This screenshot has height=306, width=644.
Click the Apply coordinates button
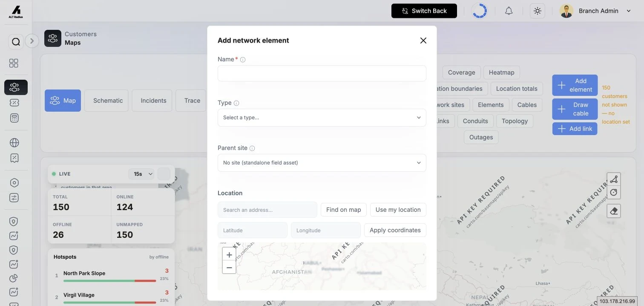point(395,230)
